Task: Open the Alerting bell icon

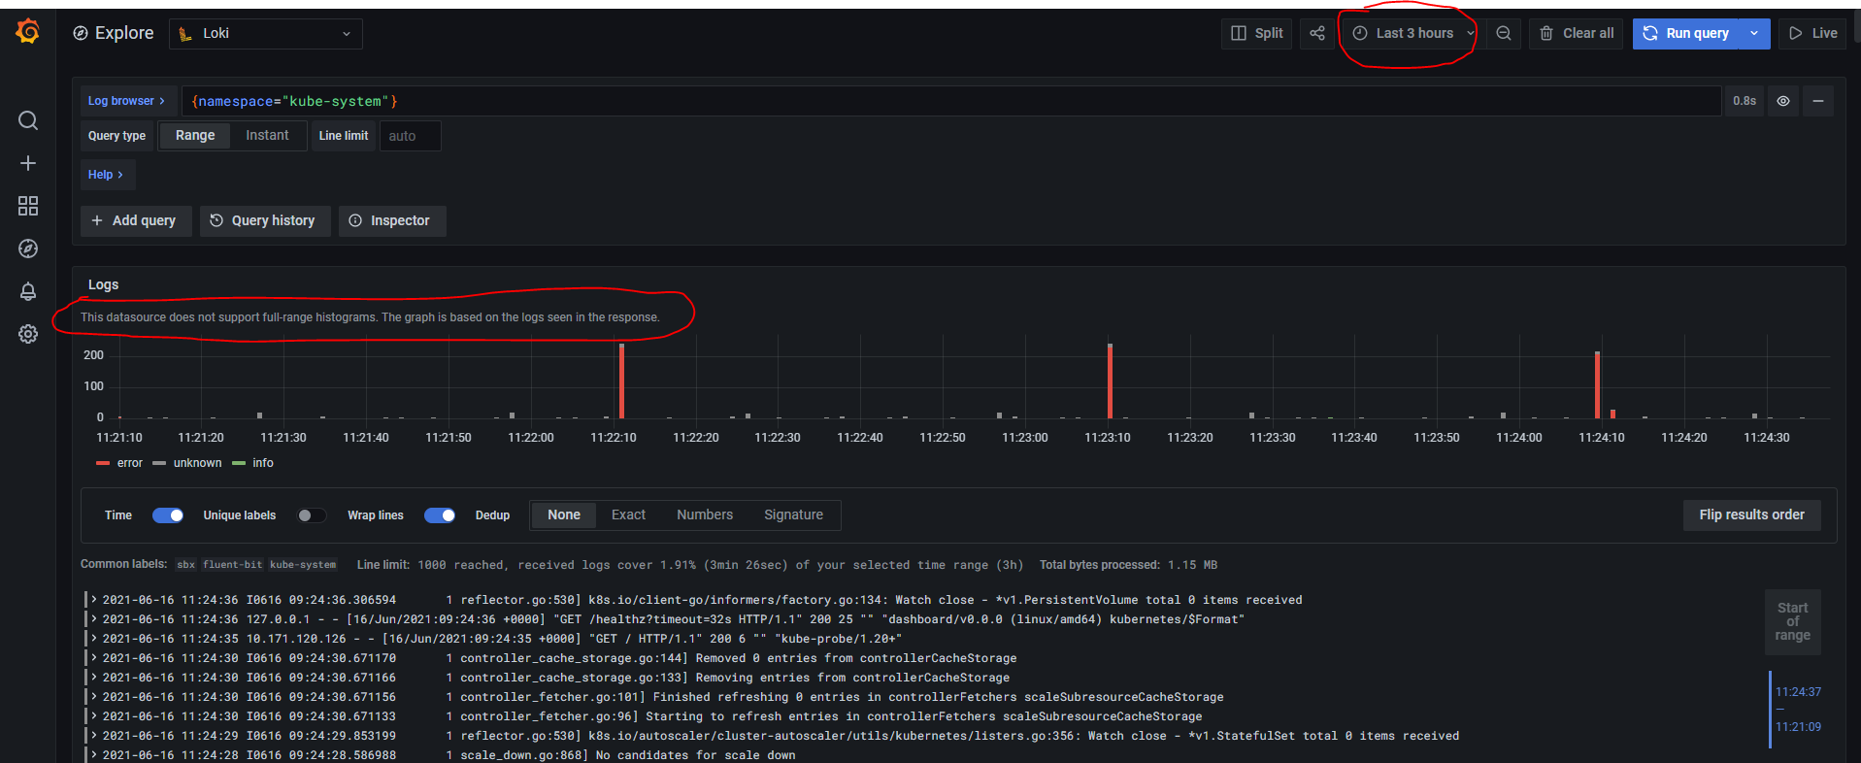Action: click(28, 291)
